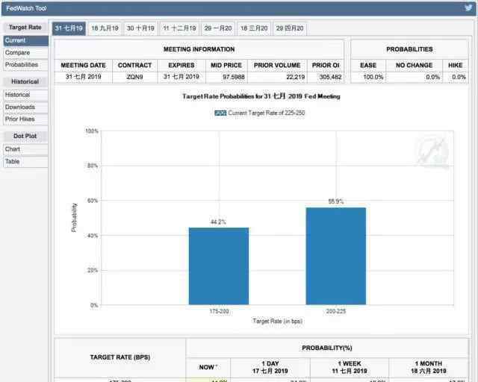Open the 29 四月20 meeting tab
The height and width of the screenshot is (382, 478).
[290, 28]
